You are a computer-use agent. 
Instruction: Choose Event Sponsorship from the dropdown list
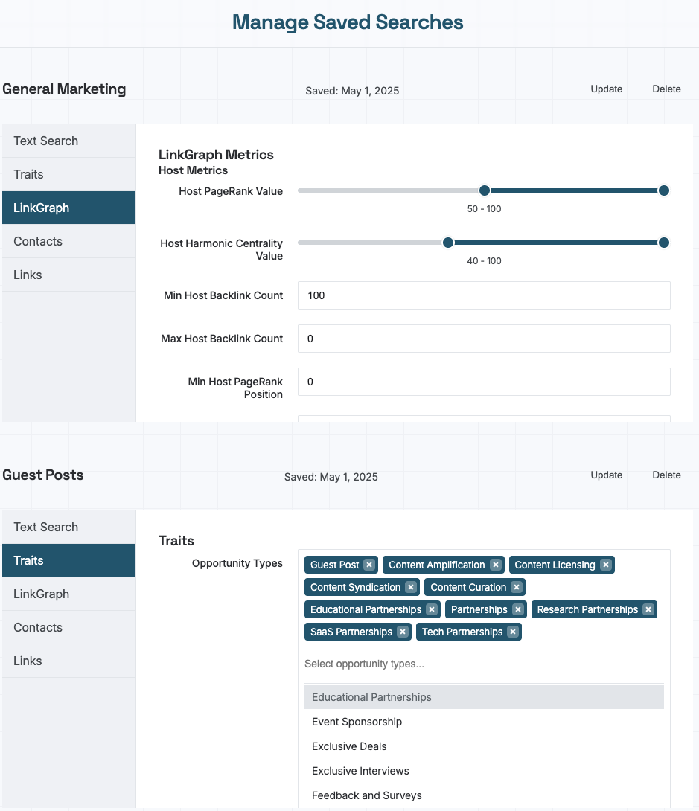485,722
